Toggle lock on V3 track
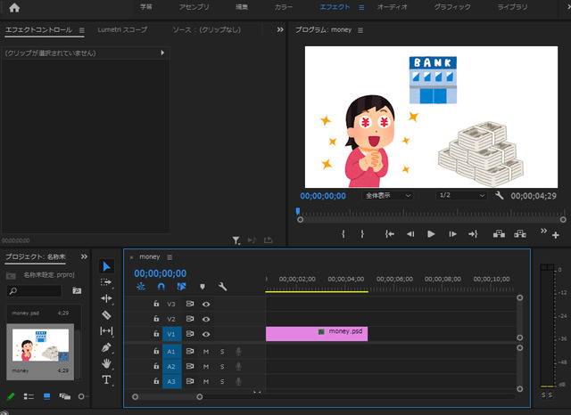Viewport: 571px width, 415px height. [x=156, y=304]
